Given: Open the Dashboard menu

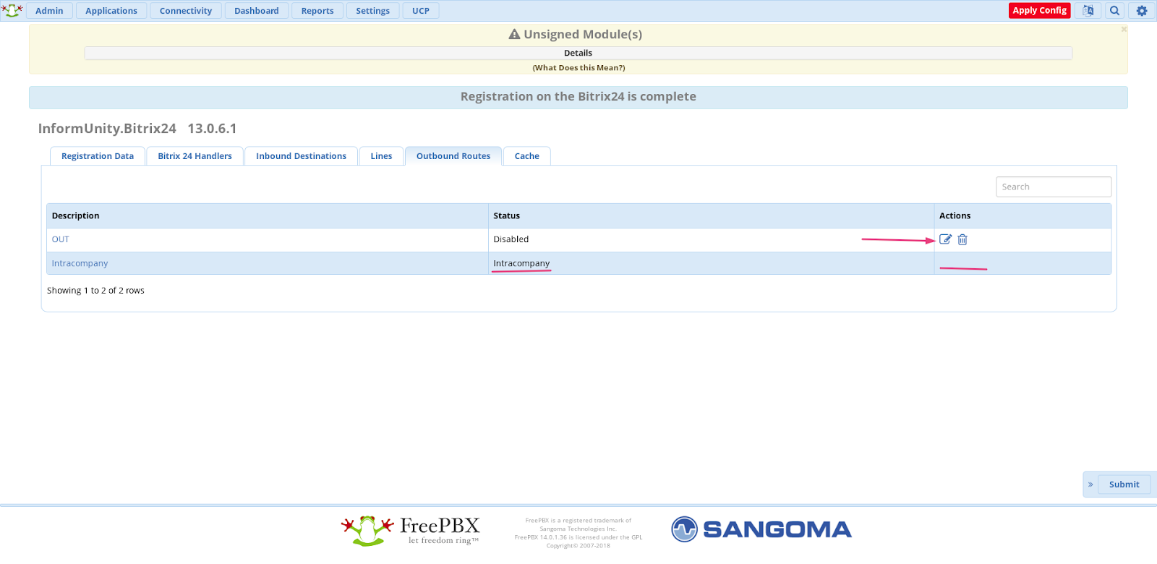Looking at the screenshot, I should click(x=257, y=11).
